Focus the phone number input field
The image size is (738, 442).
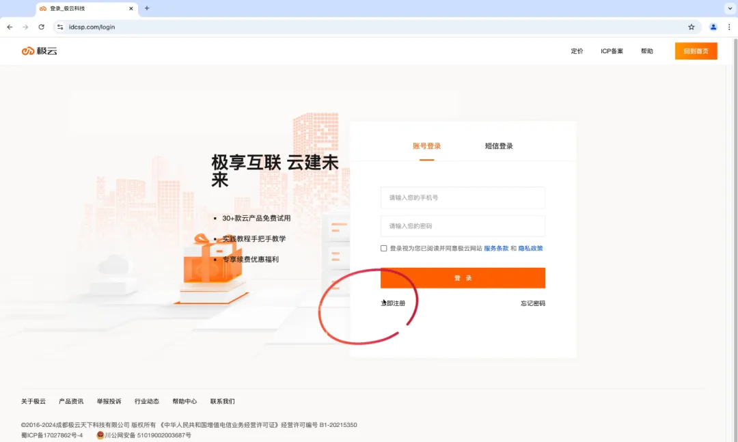tap(463, 197)
